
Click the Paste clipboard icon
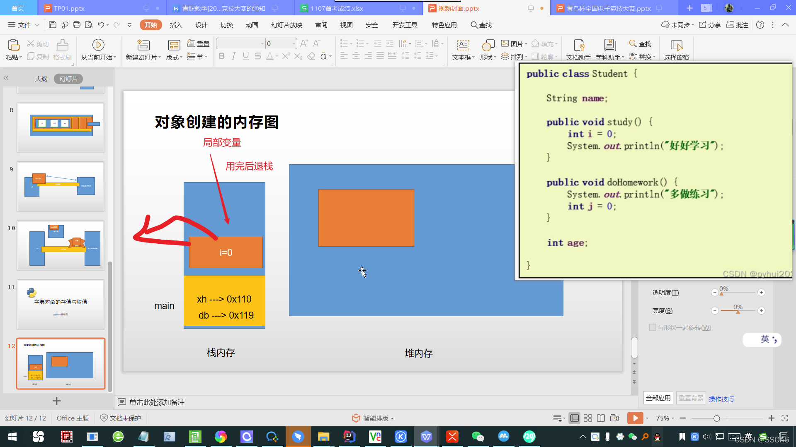pos(14,45)
